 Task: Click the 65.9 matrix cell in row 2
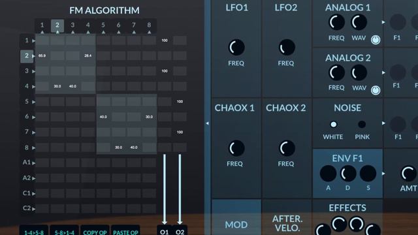pyautogui.click(x=42, y=56)
